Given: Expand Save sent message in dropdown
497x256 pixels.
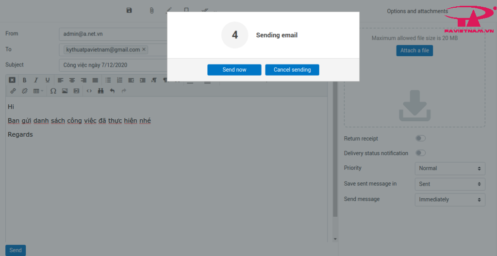Looking at the screenshot, I should coord(450,184).
